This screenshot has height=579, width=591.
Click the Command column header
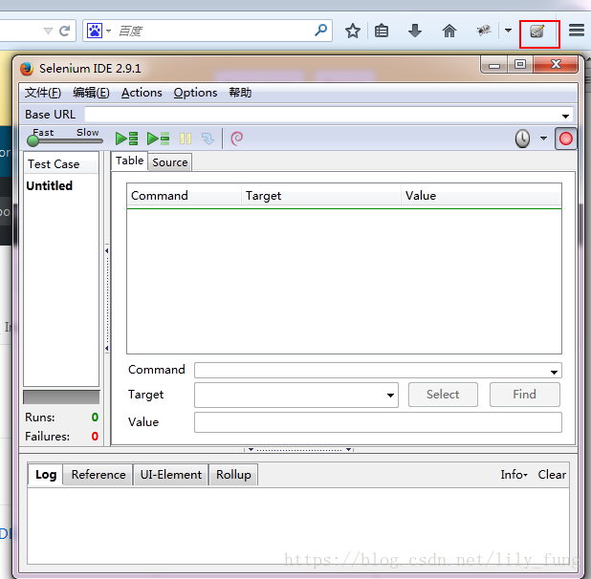click(184, 196)
